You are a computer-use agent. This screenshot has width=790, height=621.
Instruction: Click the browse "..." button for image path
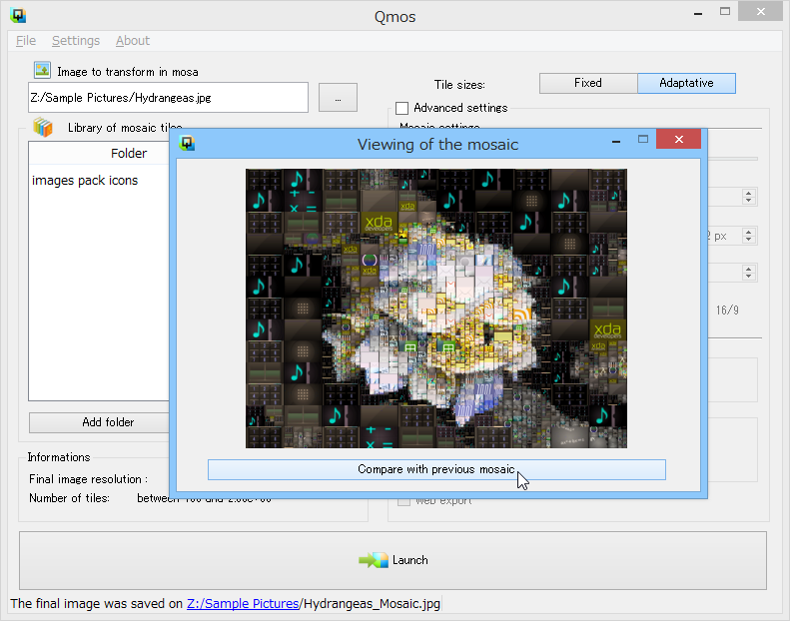coord(338,98)
